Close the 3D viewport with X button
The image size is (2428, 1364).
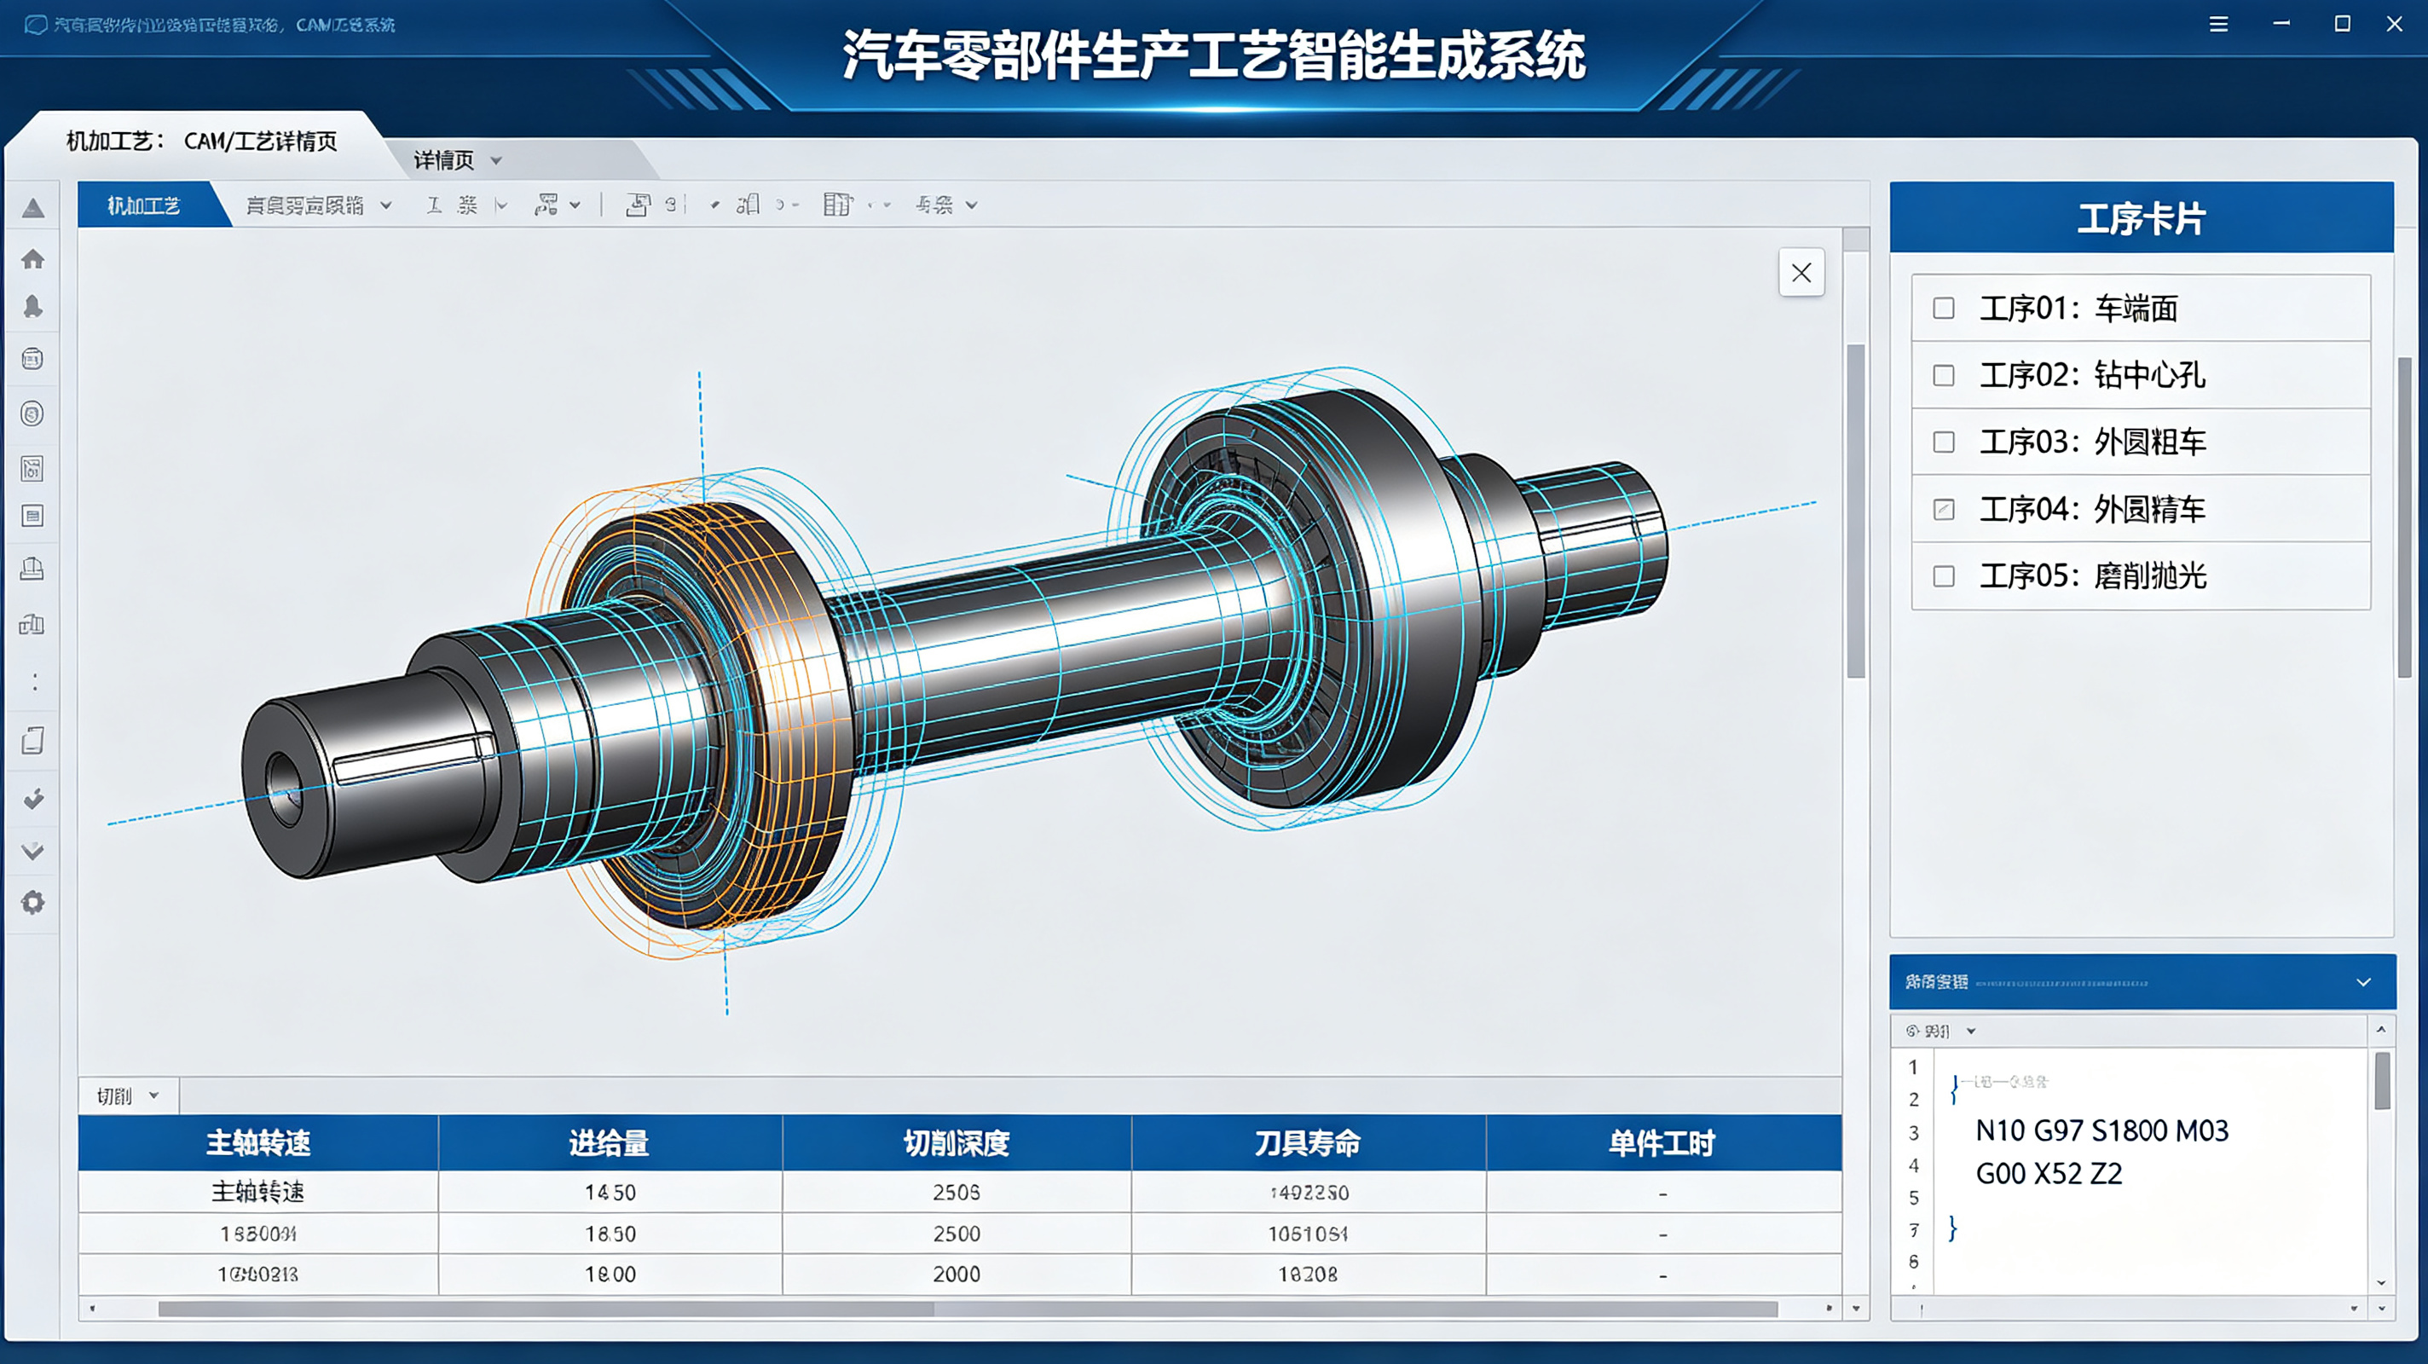1801,273
